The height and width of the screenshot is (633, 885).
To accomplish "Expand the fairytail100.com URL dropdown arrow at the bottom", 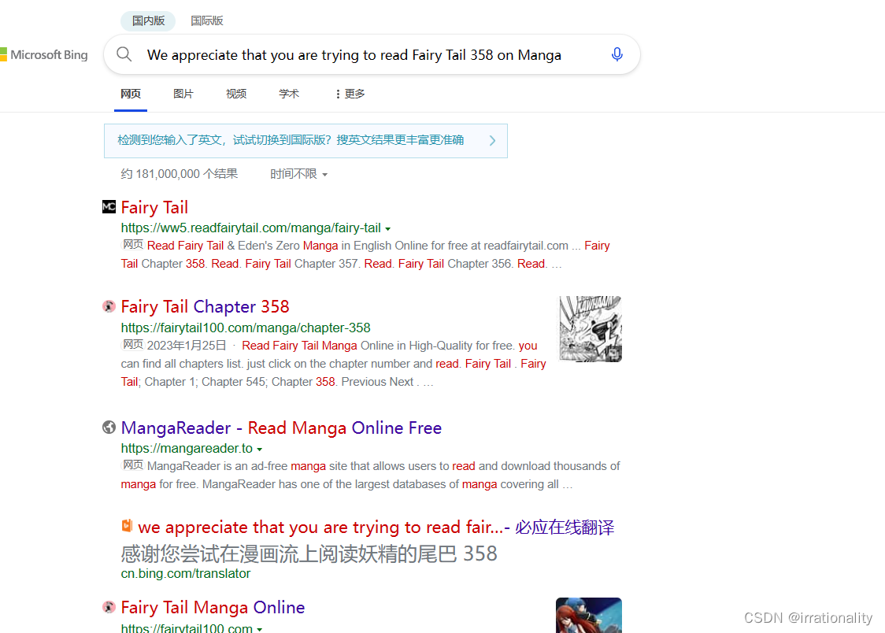I will tap(260, 628).
